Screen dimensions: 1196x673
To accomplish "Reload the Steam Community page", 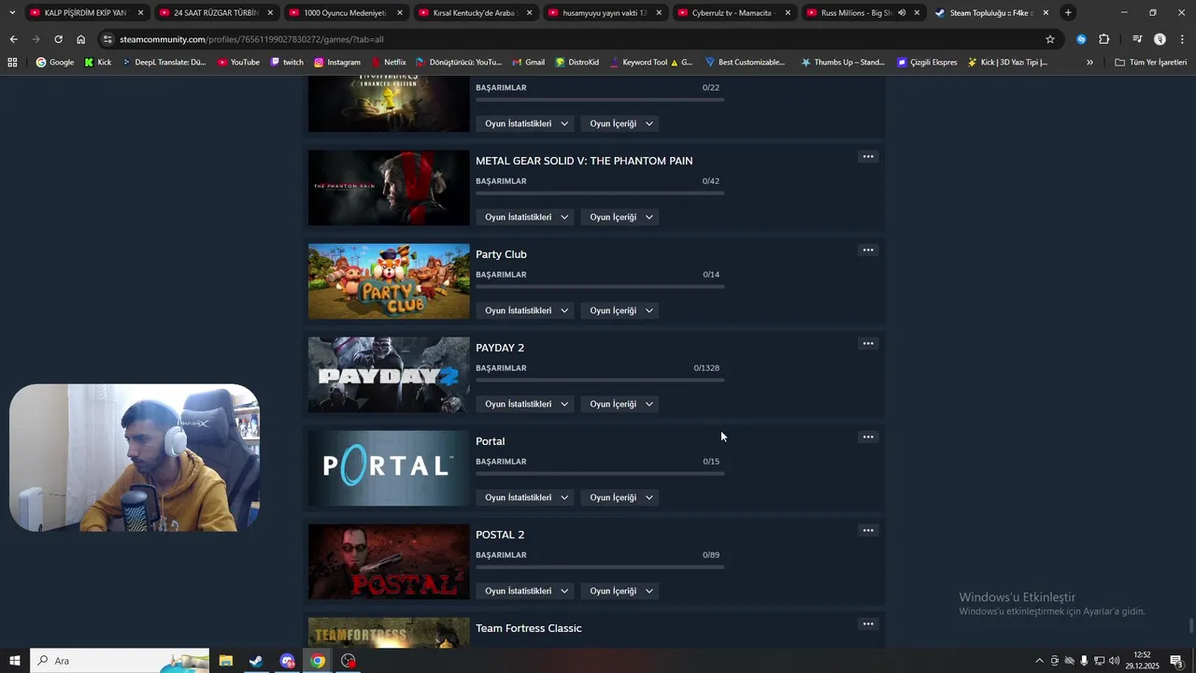I will (58, 39).
